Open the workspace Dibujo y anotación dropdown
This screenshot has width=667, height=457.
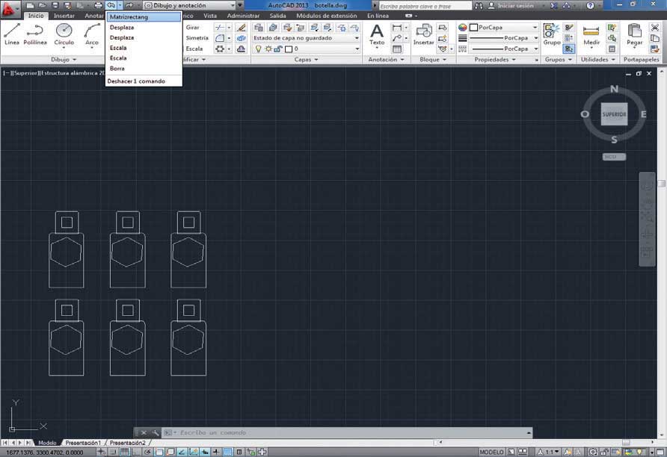tap(190, 5)
